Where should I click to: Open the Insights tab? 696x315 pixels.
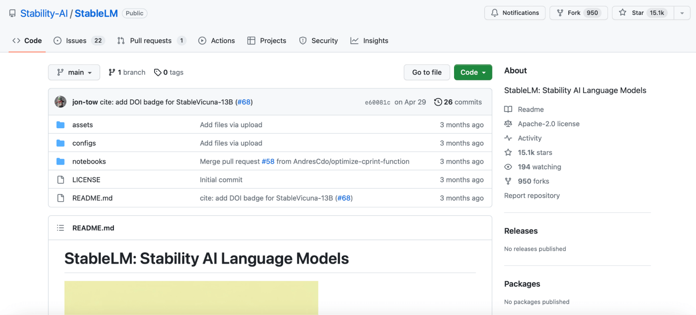point(375,40)
